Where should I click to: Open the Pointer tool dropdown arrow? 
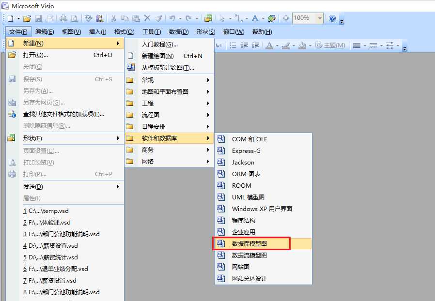pos(230,18)
